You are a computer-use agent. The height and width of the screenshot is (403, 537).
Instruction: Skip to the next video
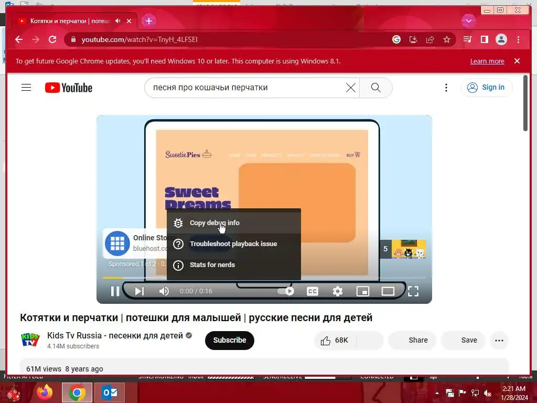point(139,291)
